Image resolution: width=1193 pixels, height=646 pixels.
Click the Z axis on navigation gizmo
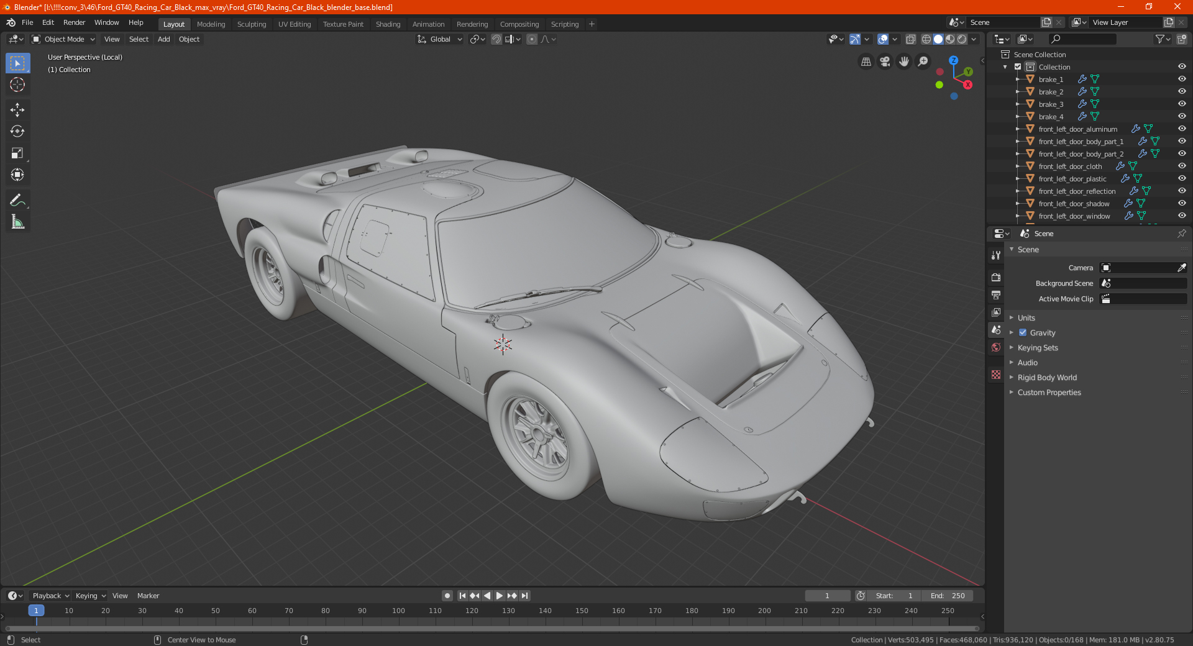[953, 60]
